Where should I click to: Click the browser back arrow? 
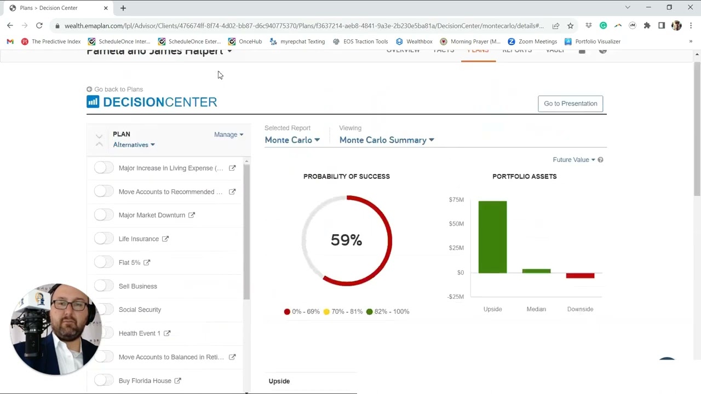click(10, 26)
